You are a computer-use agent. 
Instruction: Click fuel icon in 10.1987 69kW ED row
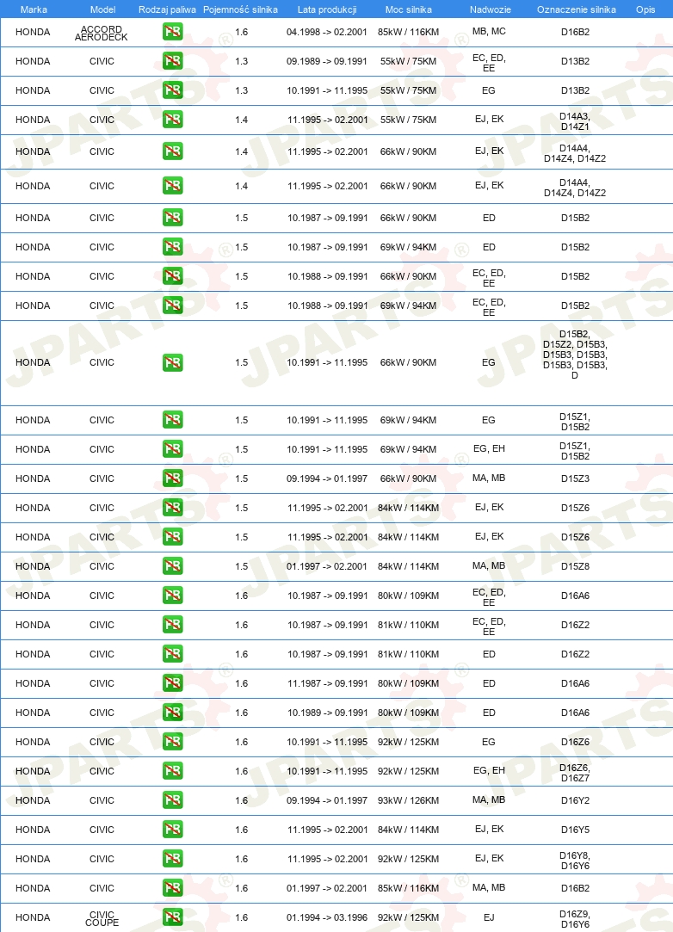coord(172,247)
